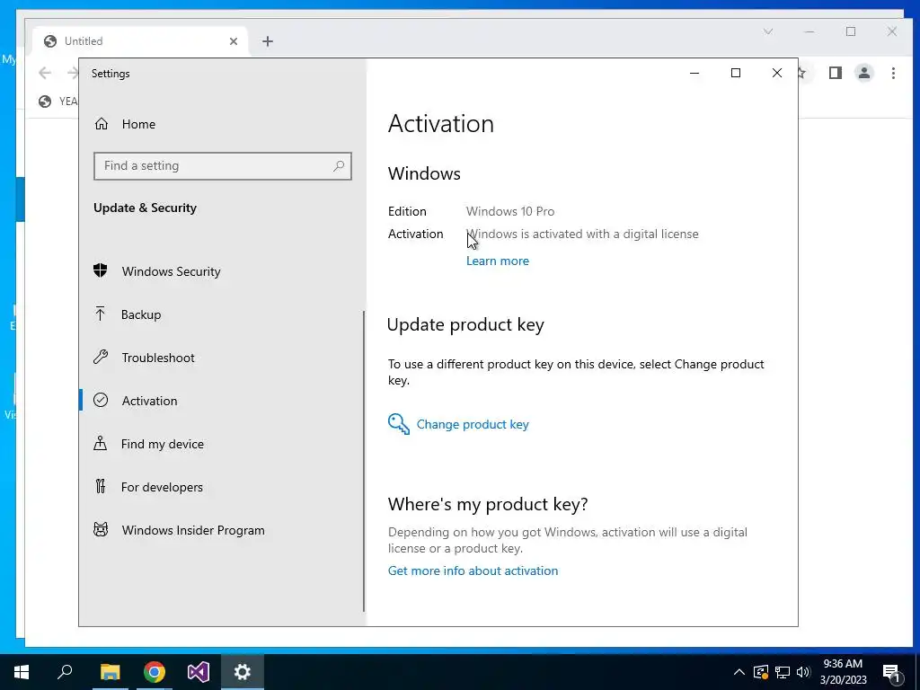This screenshot has height=690, width=920.
Task: Open Chrome tab search chevron
Action: pos(768,31)
